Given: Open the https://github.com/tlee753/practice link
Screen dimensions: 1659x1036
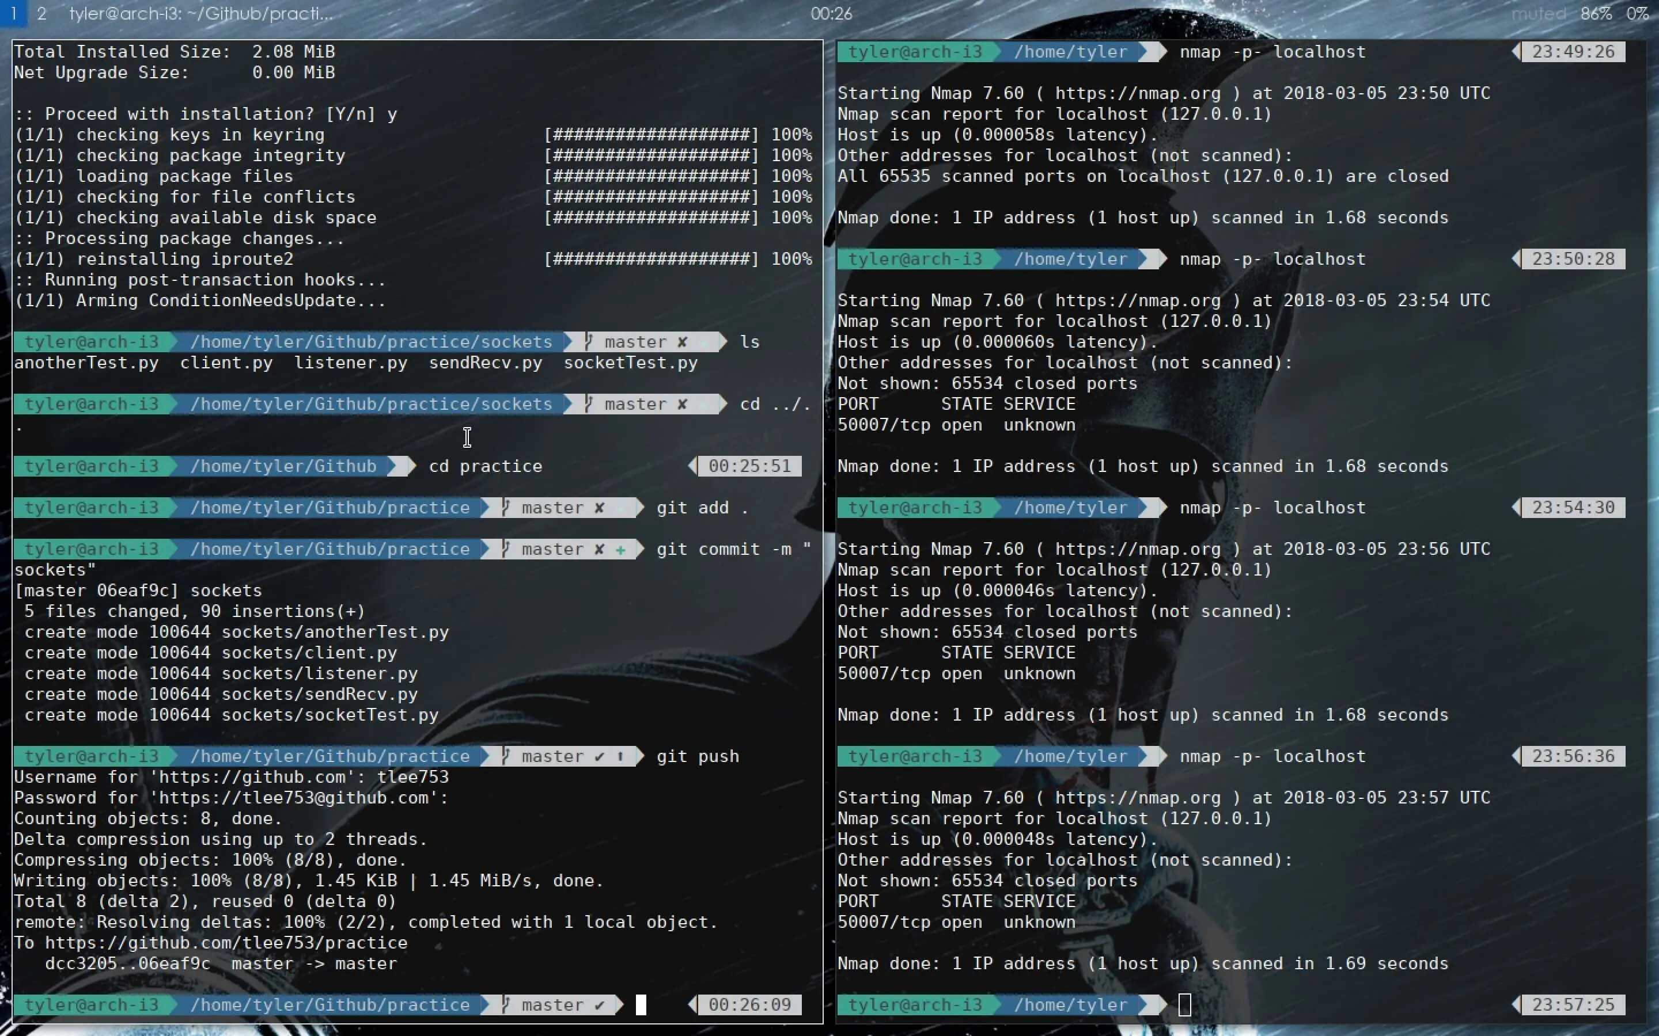Looking at the screenshot, I should point(226,943).
